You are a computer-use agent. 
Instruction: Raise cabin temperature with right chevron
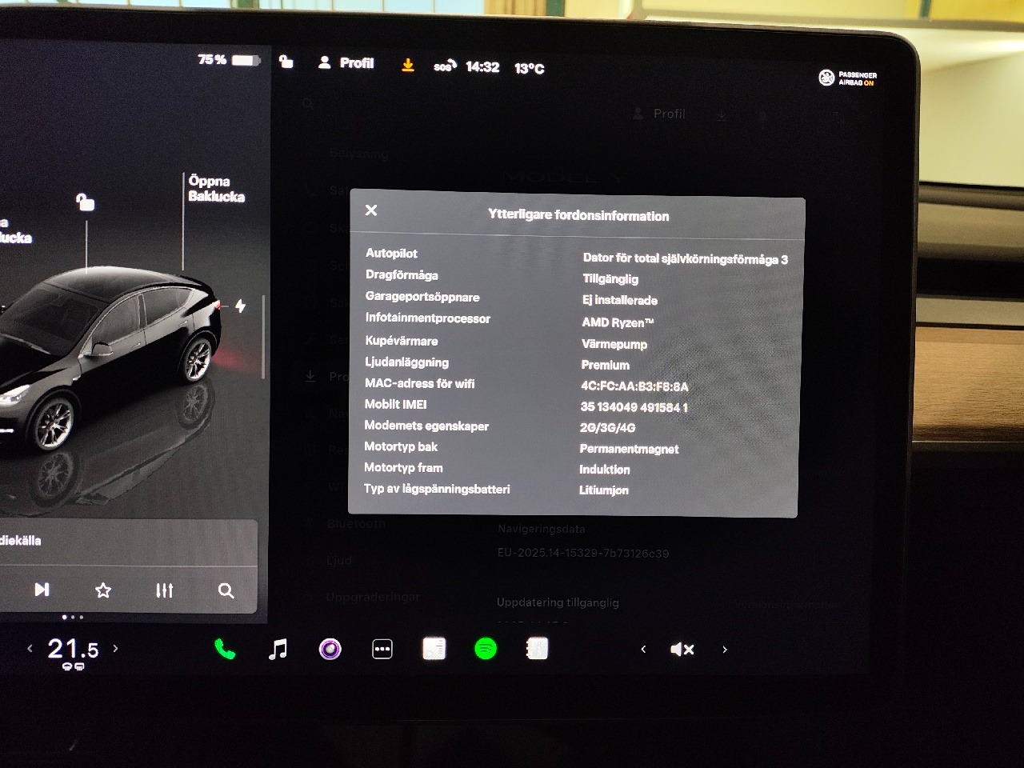point(115,649)
